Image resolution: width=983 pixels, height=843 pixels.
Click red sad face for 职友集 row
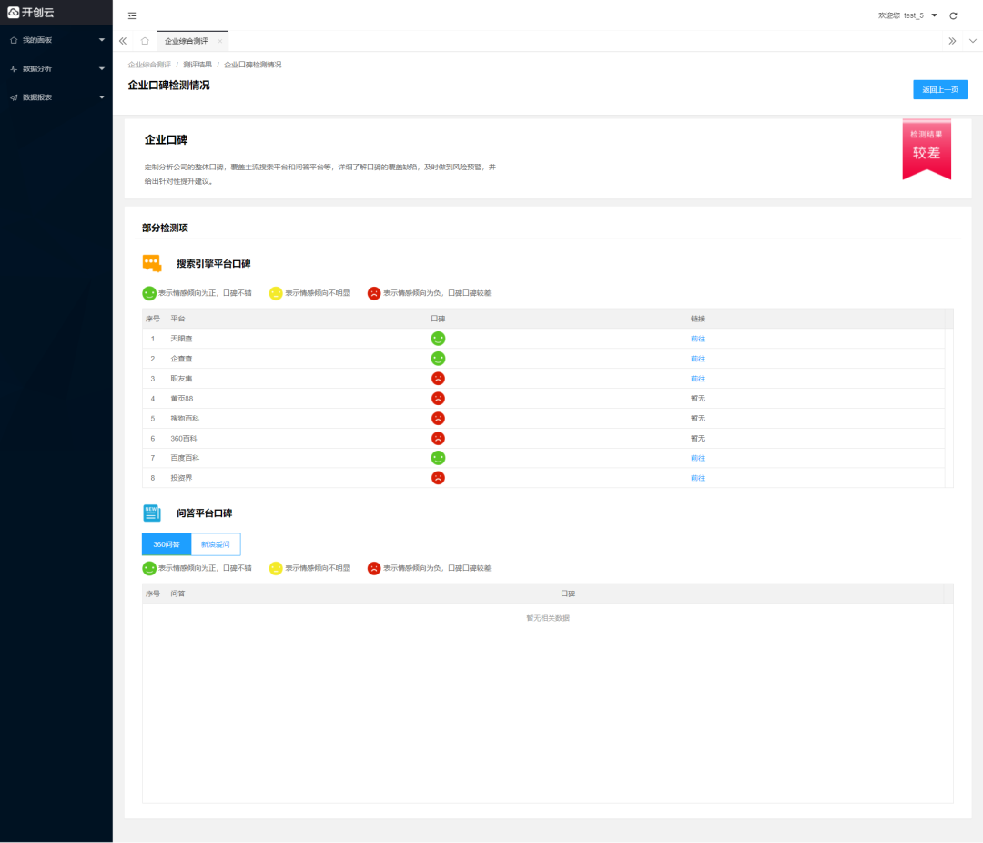pyautogui.click(x=438, y=379)
